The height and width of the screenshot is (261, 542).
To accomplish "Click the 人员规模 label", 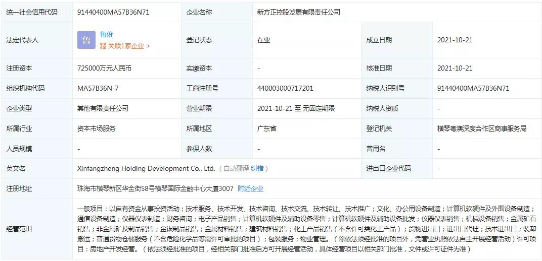I will click(x=19, y=149).
